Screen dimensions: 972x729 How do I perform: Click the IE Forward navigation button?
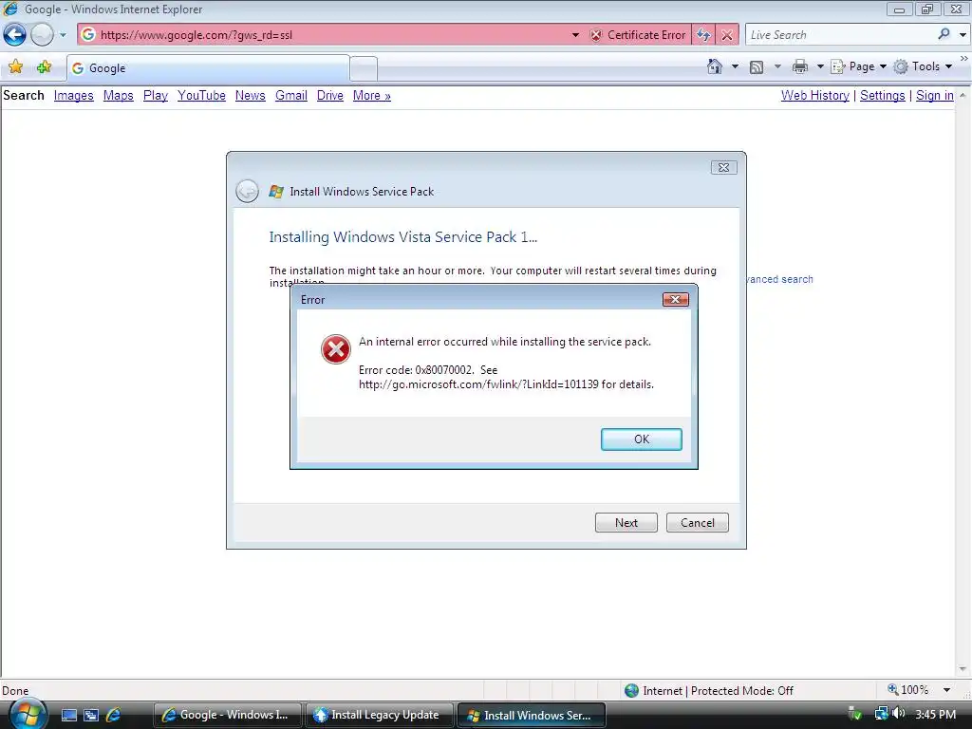click(42, 35)
